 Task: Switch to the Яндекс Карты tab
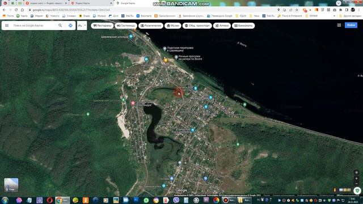[x=91, y=3]
